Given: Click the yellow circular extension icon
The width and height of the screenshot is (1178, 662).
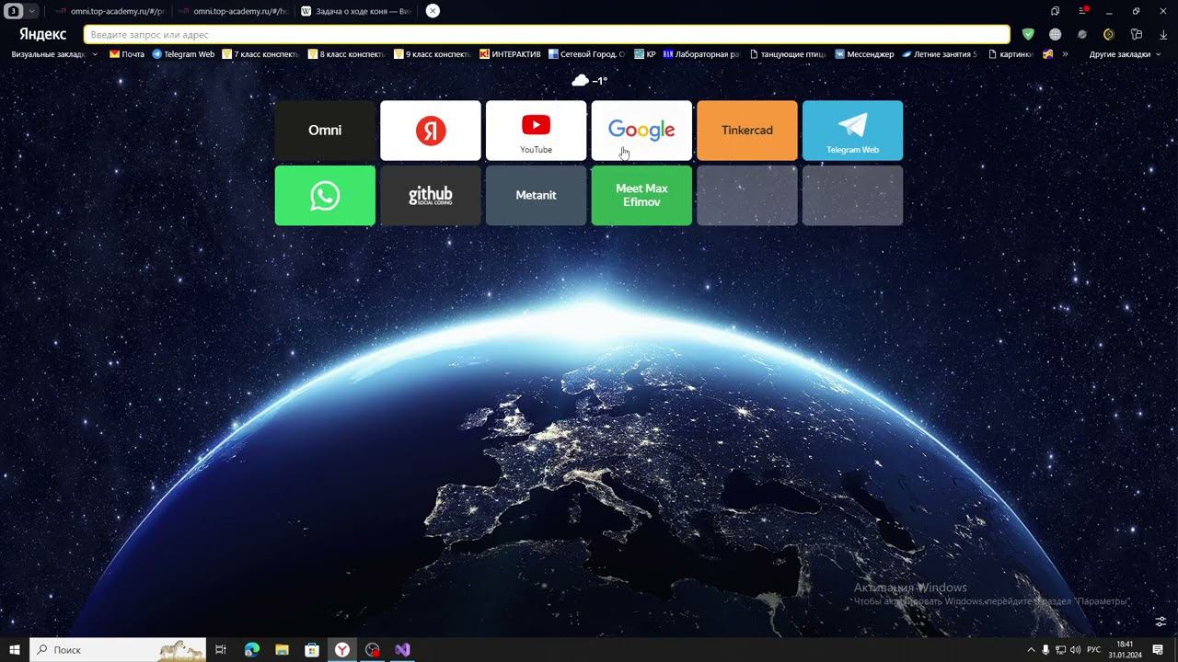Looking at the screenshot, I should 1109,34.
